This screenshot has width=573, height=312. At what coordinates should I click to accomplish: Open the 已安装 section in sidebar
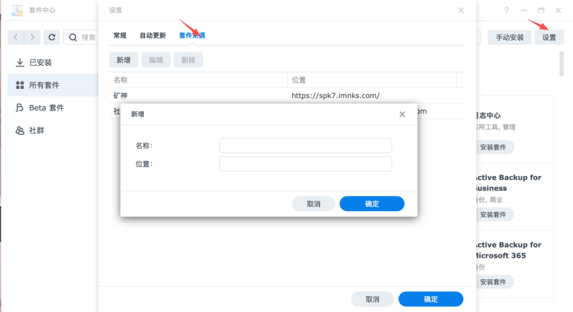click(x=40, y=63)
